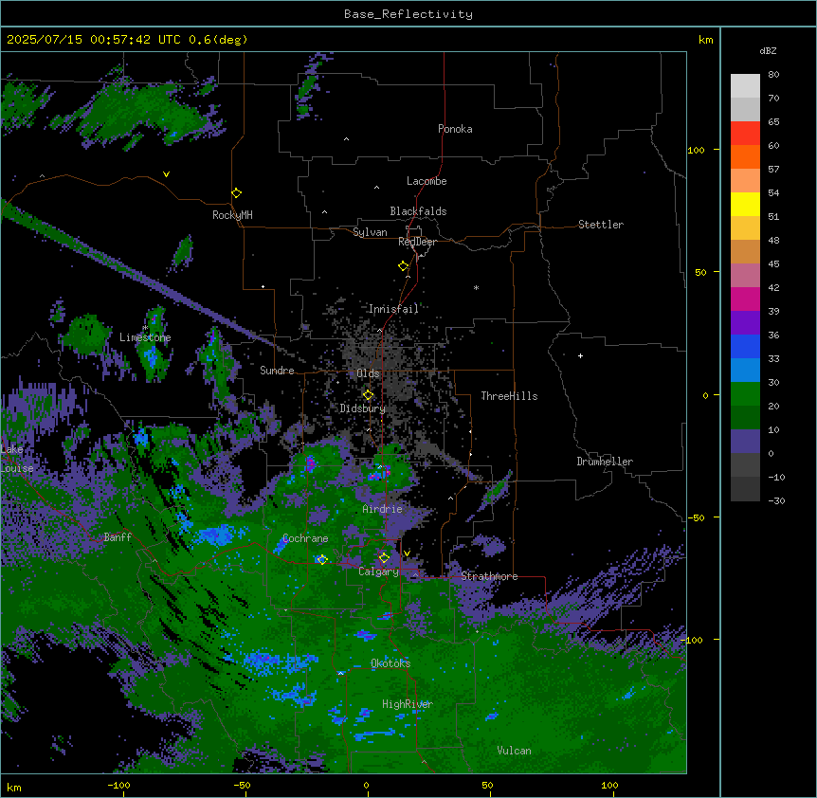Screen dimensions: 817x798
Task: Click the Vulcan label
Action: pyautogui.click(x=514, y=751)
